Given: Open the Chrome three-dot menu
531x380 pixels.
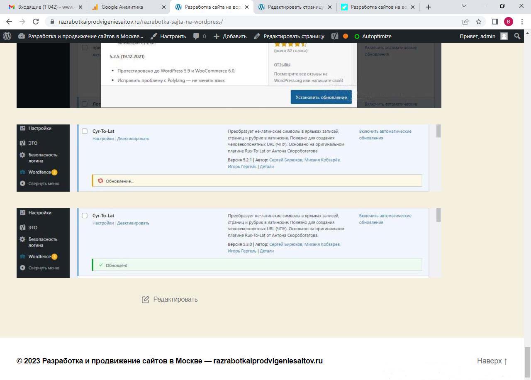Looking at the screenshot, I should click(522, 22).
